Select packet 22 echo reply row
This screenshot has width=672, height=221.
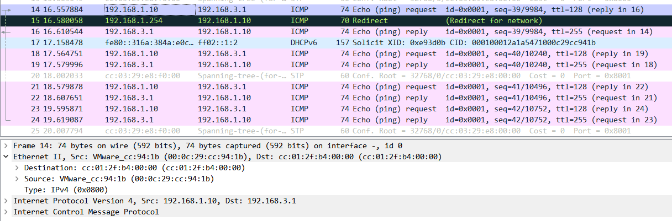332,98
